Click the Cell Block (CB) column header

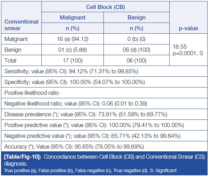click(x=105, y=7)
